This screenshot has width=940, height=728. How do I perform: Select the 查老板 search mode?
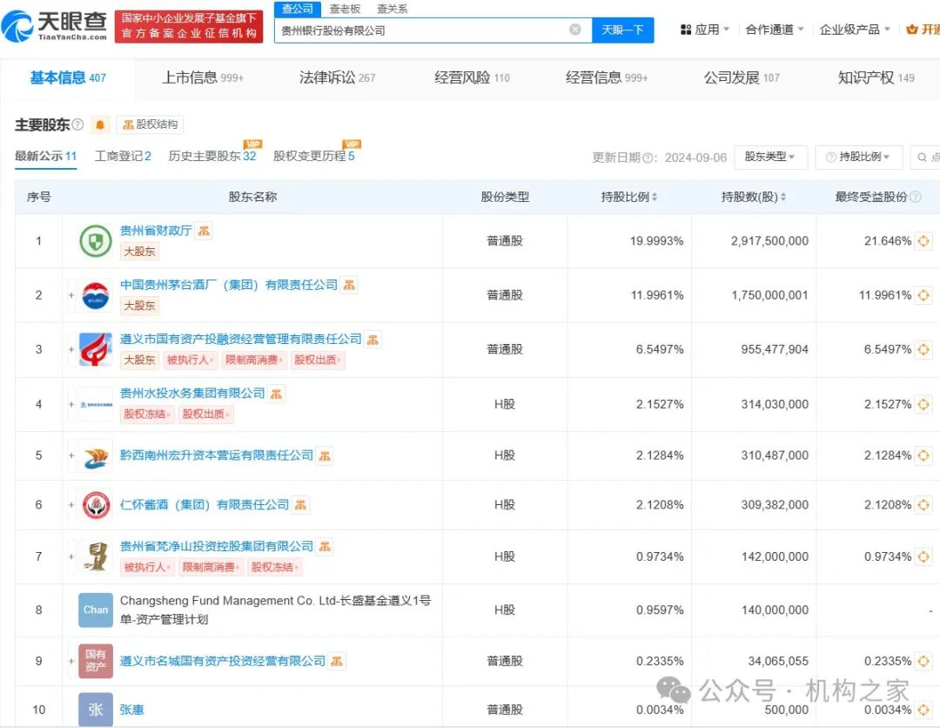coord(345,9)
